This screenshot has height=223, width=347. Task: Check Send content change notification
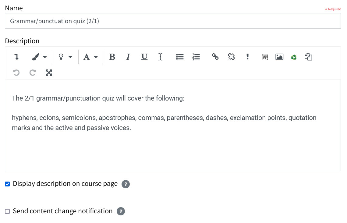7,211
